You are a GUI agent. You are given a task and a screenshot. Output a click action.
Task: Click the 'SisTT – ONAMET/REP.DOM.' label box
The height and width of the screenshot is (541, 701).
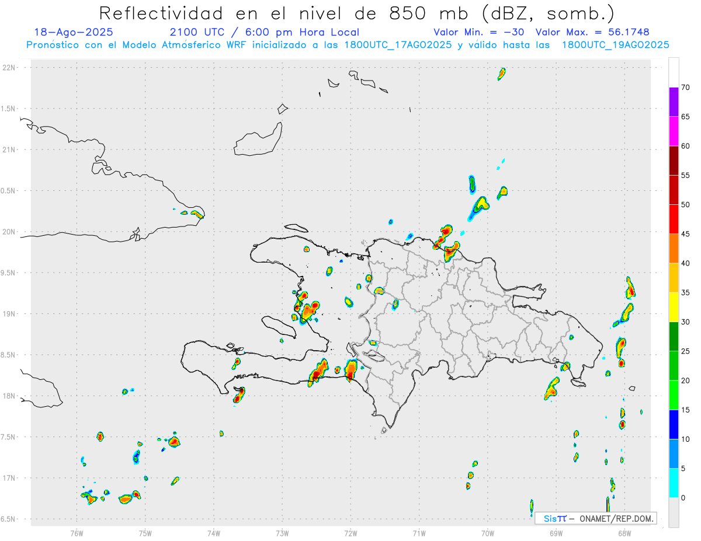[x=596, y=518]
